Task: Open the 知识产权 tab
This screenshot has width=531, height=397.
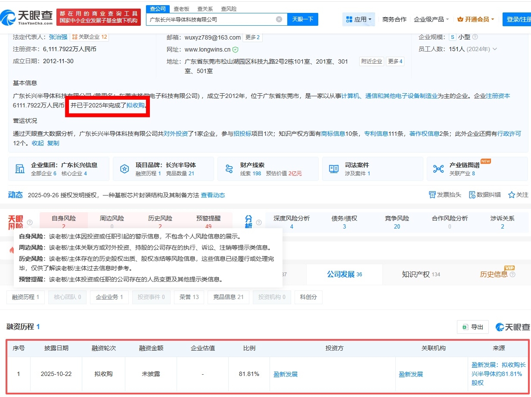Action: (421, 274)
